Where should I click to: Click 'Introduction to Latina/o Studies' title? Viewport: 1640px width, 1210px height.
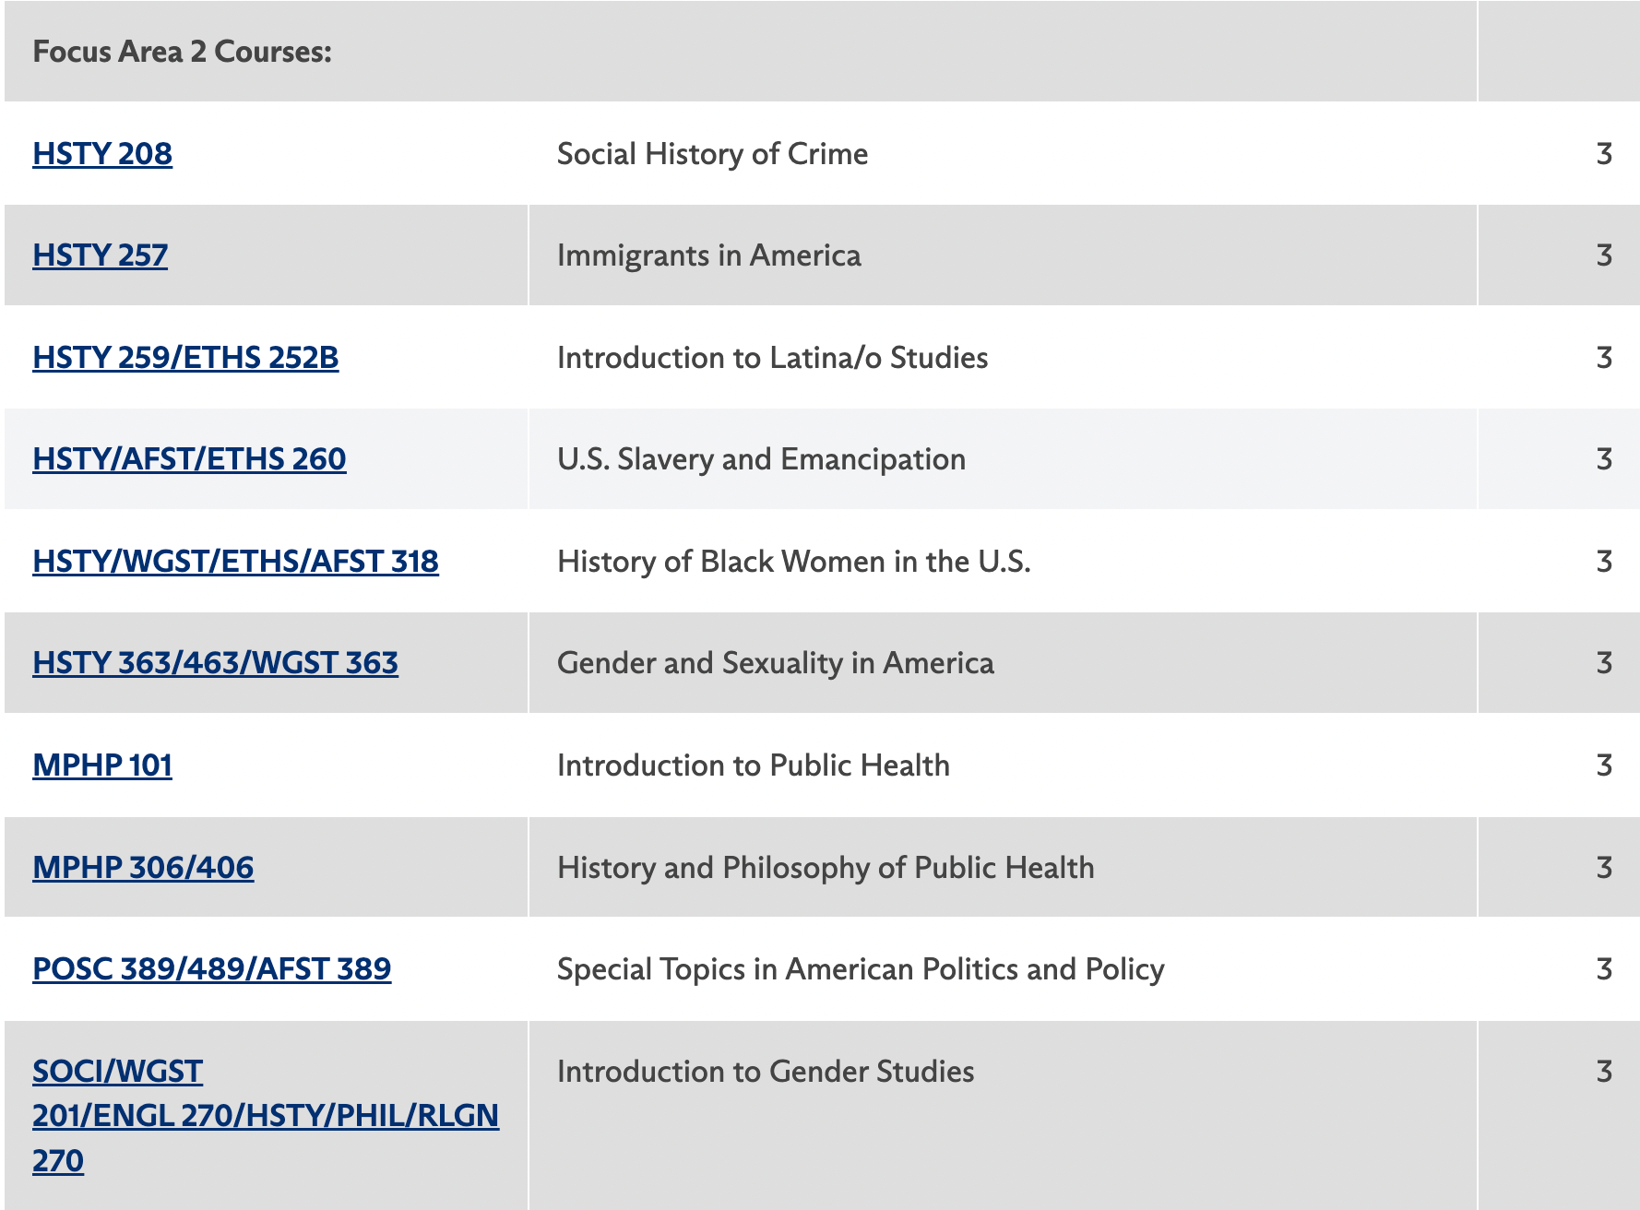pyautogui.click(x=772, y=358)
